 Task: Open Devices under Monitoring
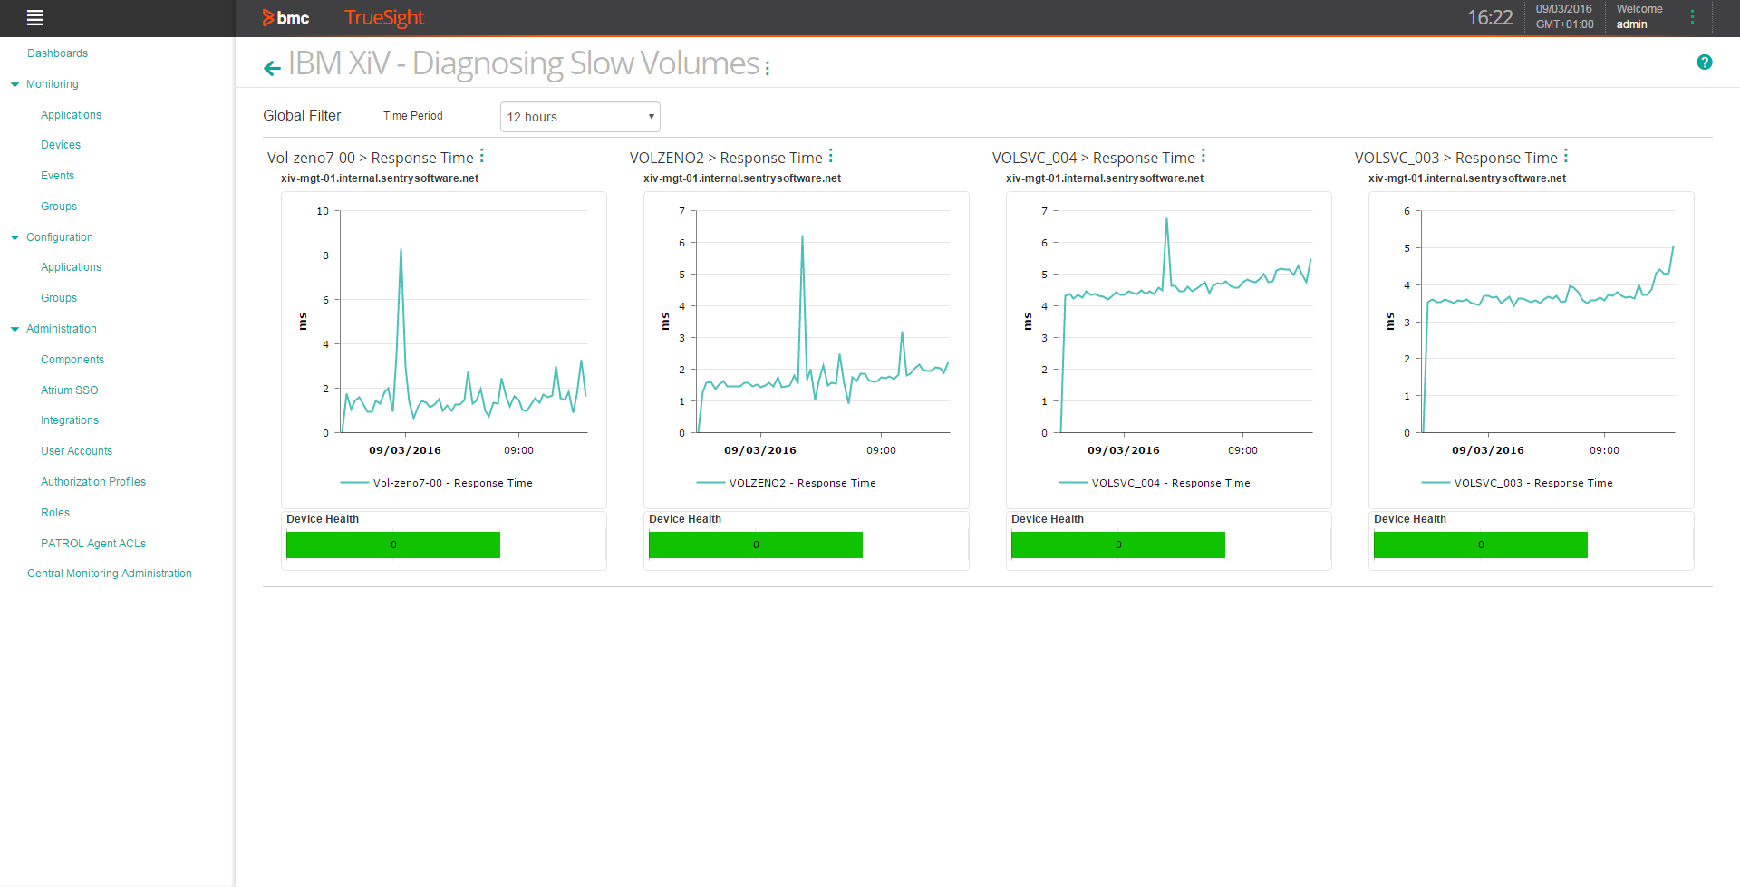(61, 145)
